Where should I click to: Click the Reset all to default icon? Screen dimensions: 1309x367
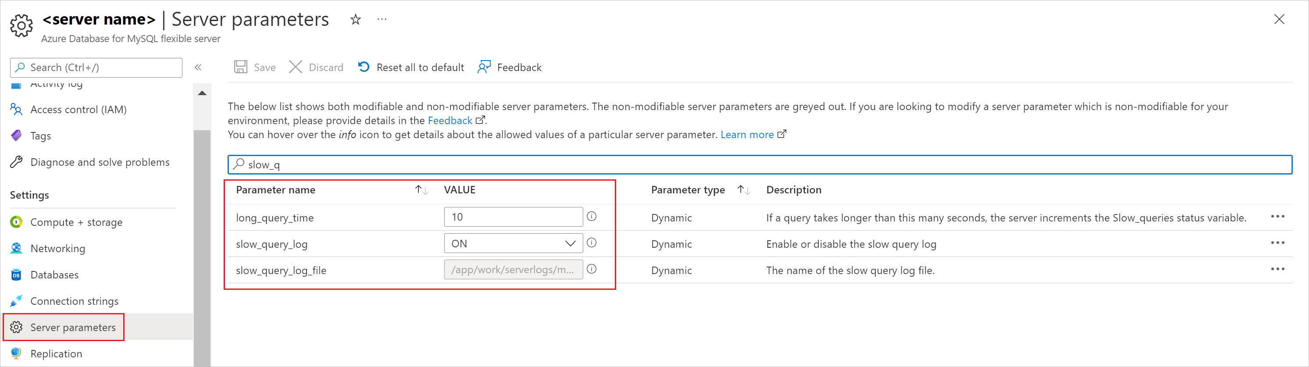364,67
